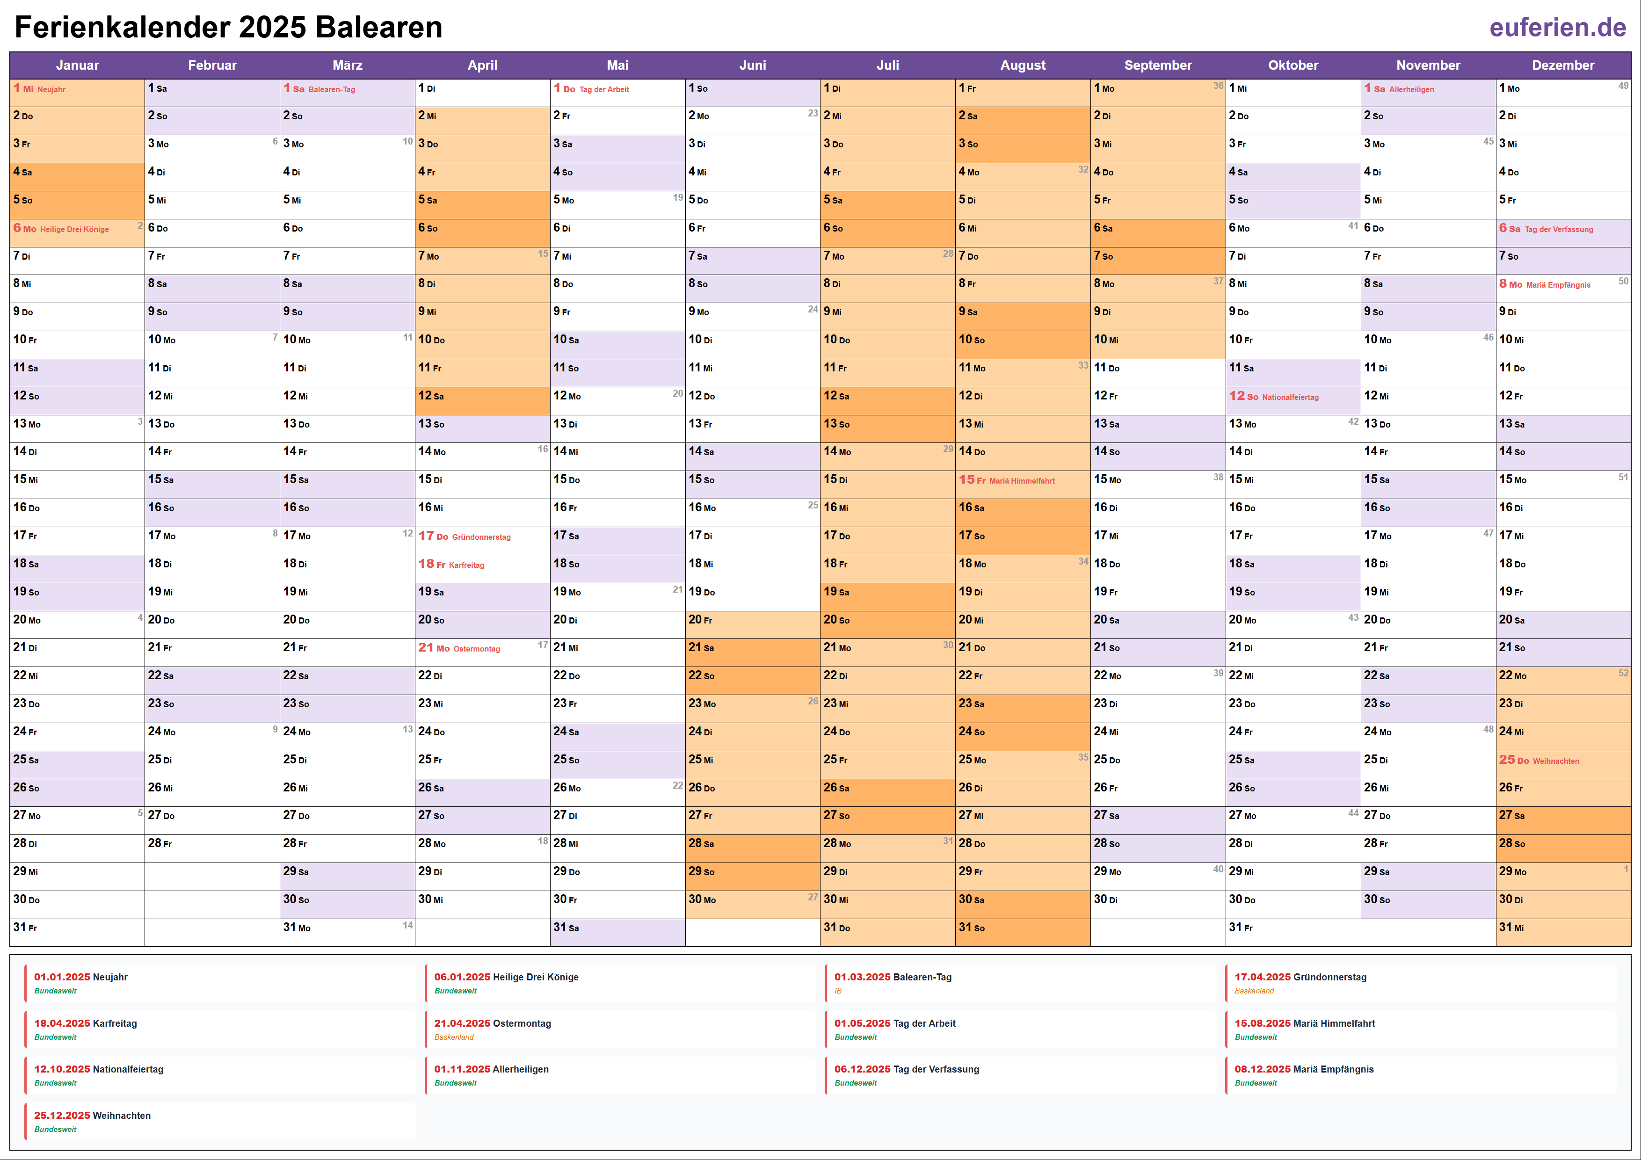Click the 08.12.2025 Mariä Empfängnis legend entry
Image resolution: width=1641 pixels, height=1160 pixels.
coord(1304,1069)
